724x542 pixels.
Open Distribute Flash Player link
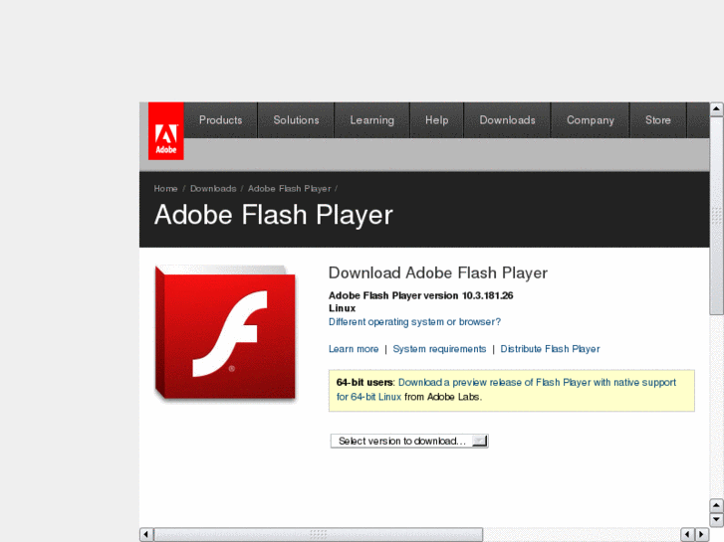coord(551,349)
